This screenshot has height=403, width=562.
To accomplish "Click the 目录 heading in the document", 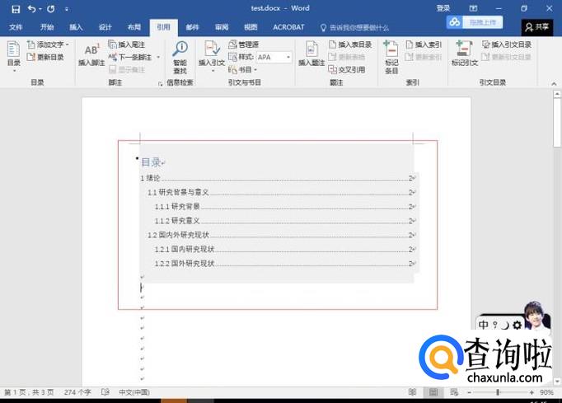I will click(x=151, y=162).
